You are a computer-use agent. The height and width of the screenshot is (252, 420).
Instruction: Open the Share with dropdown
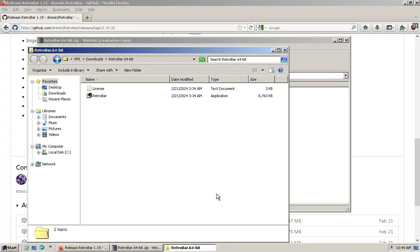point(107,70)
